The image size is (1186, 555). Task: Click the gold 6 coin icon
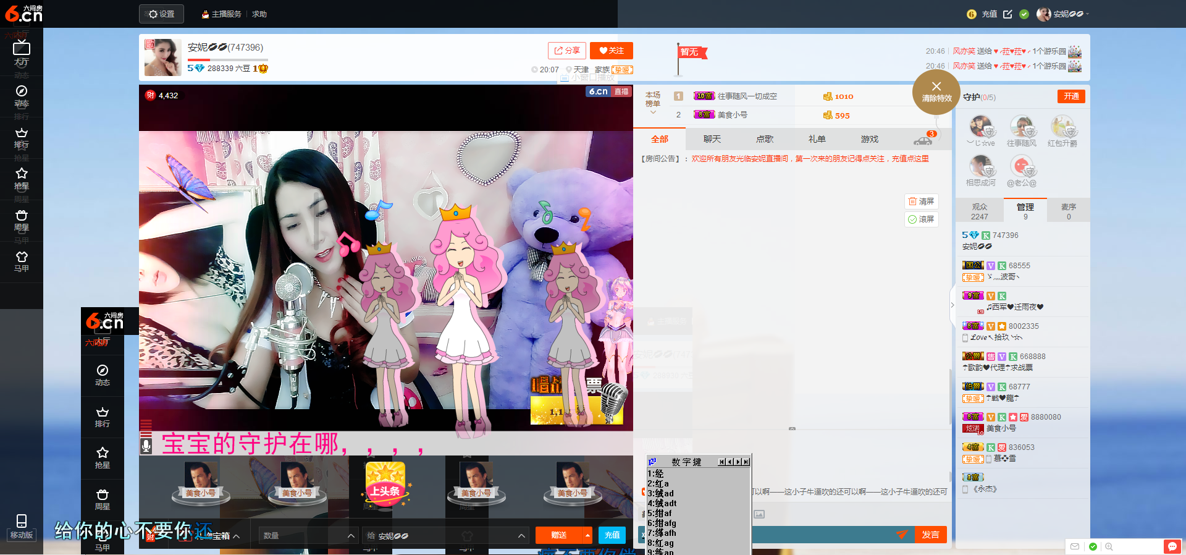(972, 14)
